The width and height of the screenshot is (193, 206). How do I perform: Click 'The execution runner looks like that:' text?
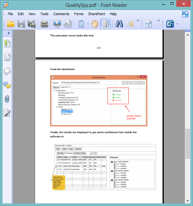72,35
